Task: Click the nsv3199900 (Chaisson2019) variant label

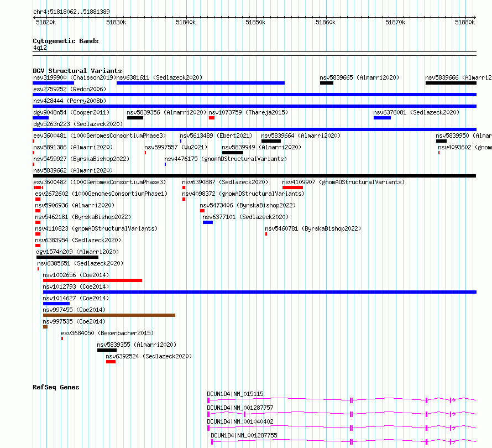Action: coord(75,77)
